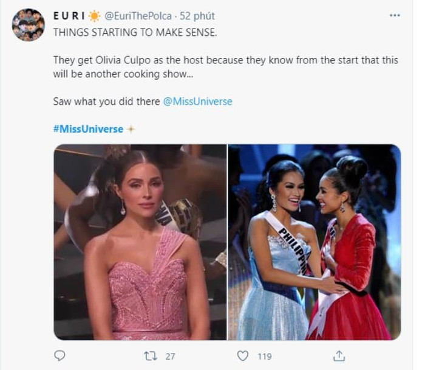The width and height of the screenshot is (425, 370).
Task: Open the right photo with Philippines sash
Action: (x=314, y=242)
